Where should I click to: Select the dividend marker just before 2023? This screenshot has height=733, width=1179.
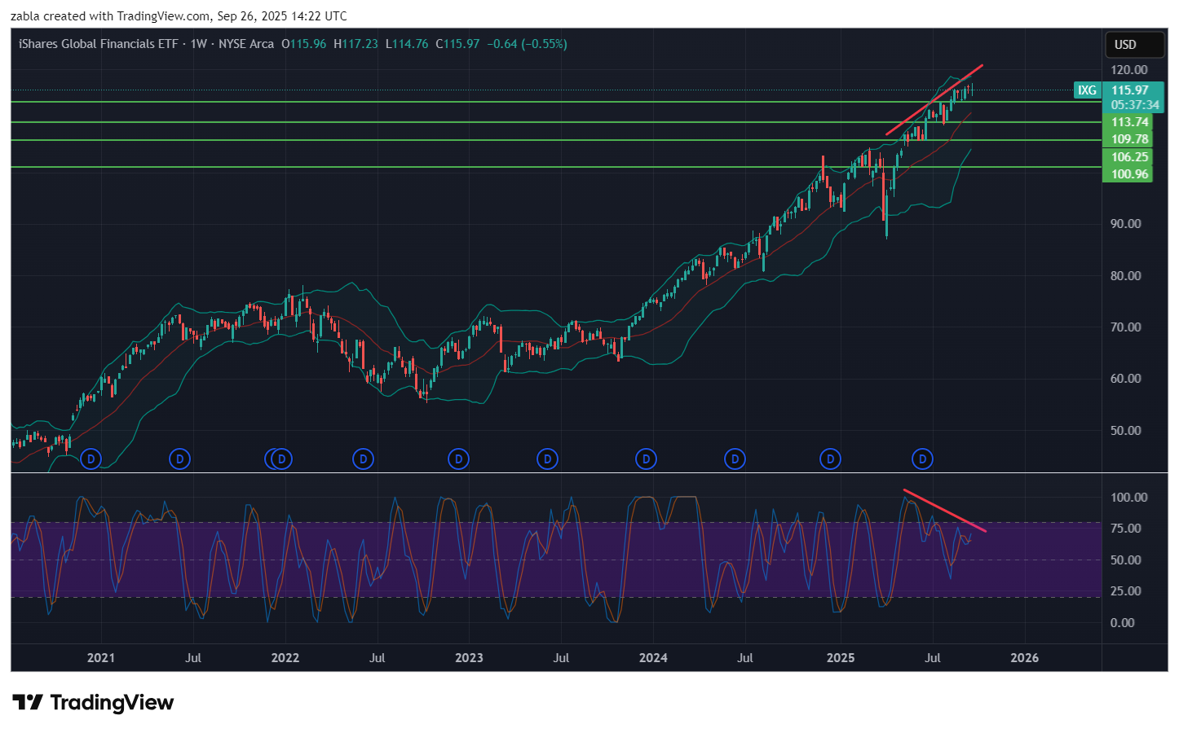458,459
